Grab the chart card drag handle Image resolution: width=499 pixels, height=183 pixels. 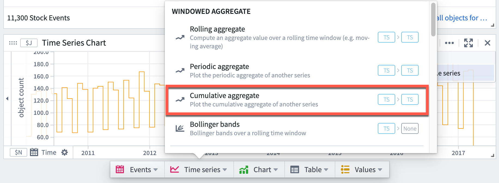pos(13,43)
